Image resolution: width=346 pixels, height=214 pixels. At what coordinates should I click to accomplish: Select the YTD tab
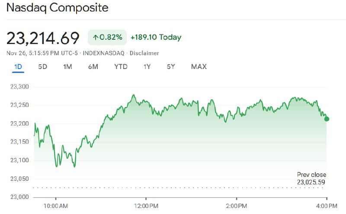click(x=121, y=67)
